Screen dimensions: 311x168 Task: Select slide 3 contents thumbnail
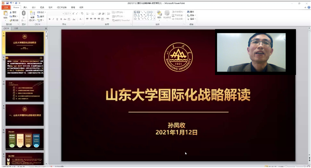click(25, 91)
